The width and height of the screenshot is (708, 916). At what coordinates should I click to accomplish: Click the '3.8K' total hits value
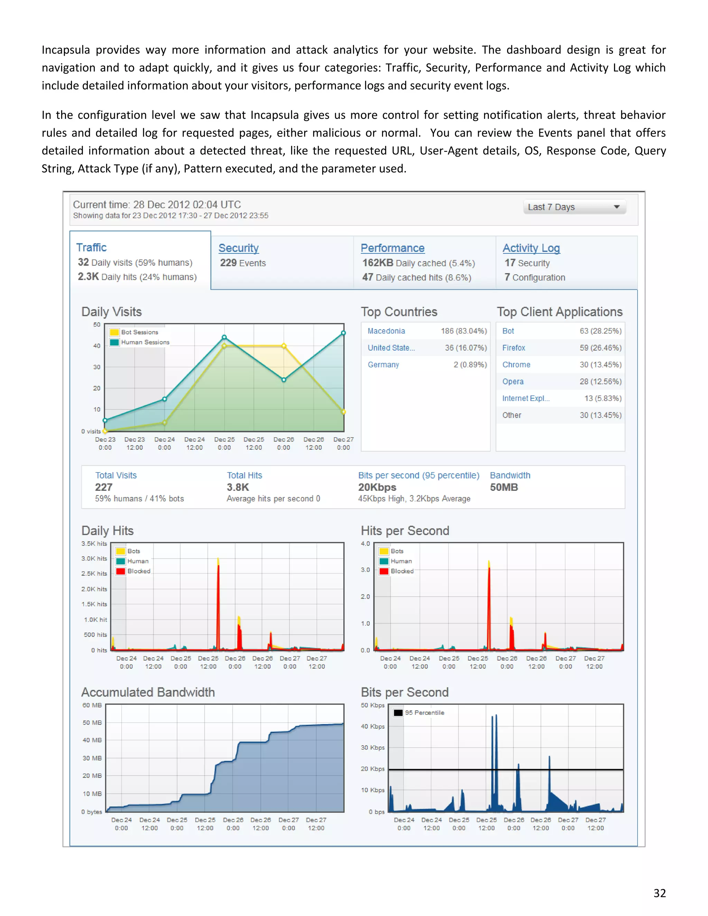pos(238,487)
